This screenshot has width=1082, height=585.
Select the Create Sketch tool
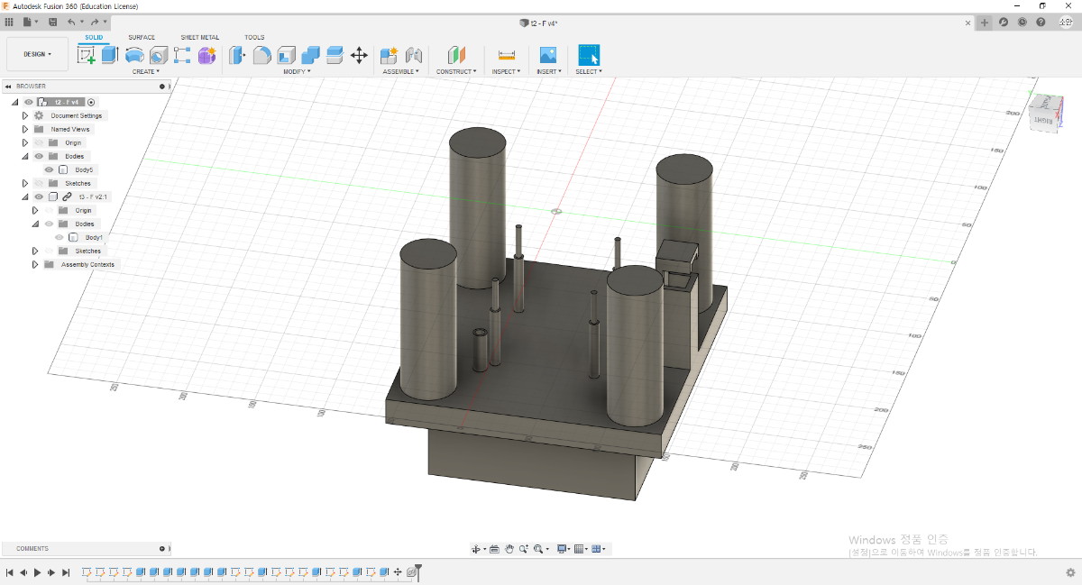(87, 55)
